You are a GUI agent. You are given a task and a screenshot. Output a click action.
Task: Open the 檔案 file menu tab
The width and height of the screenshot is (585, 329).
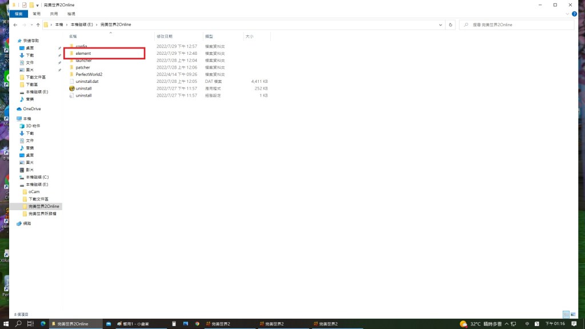click(19, 13)
